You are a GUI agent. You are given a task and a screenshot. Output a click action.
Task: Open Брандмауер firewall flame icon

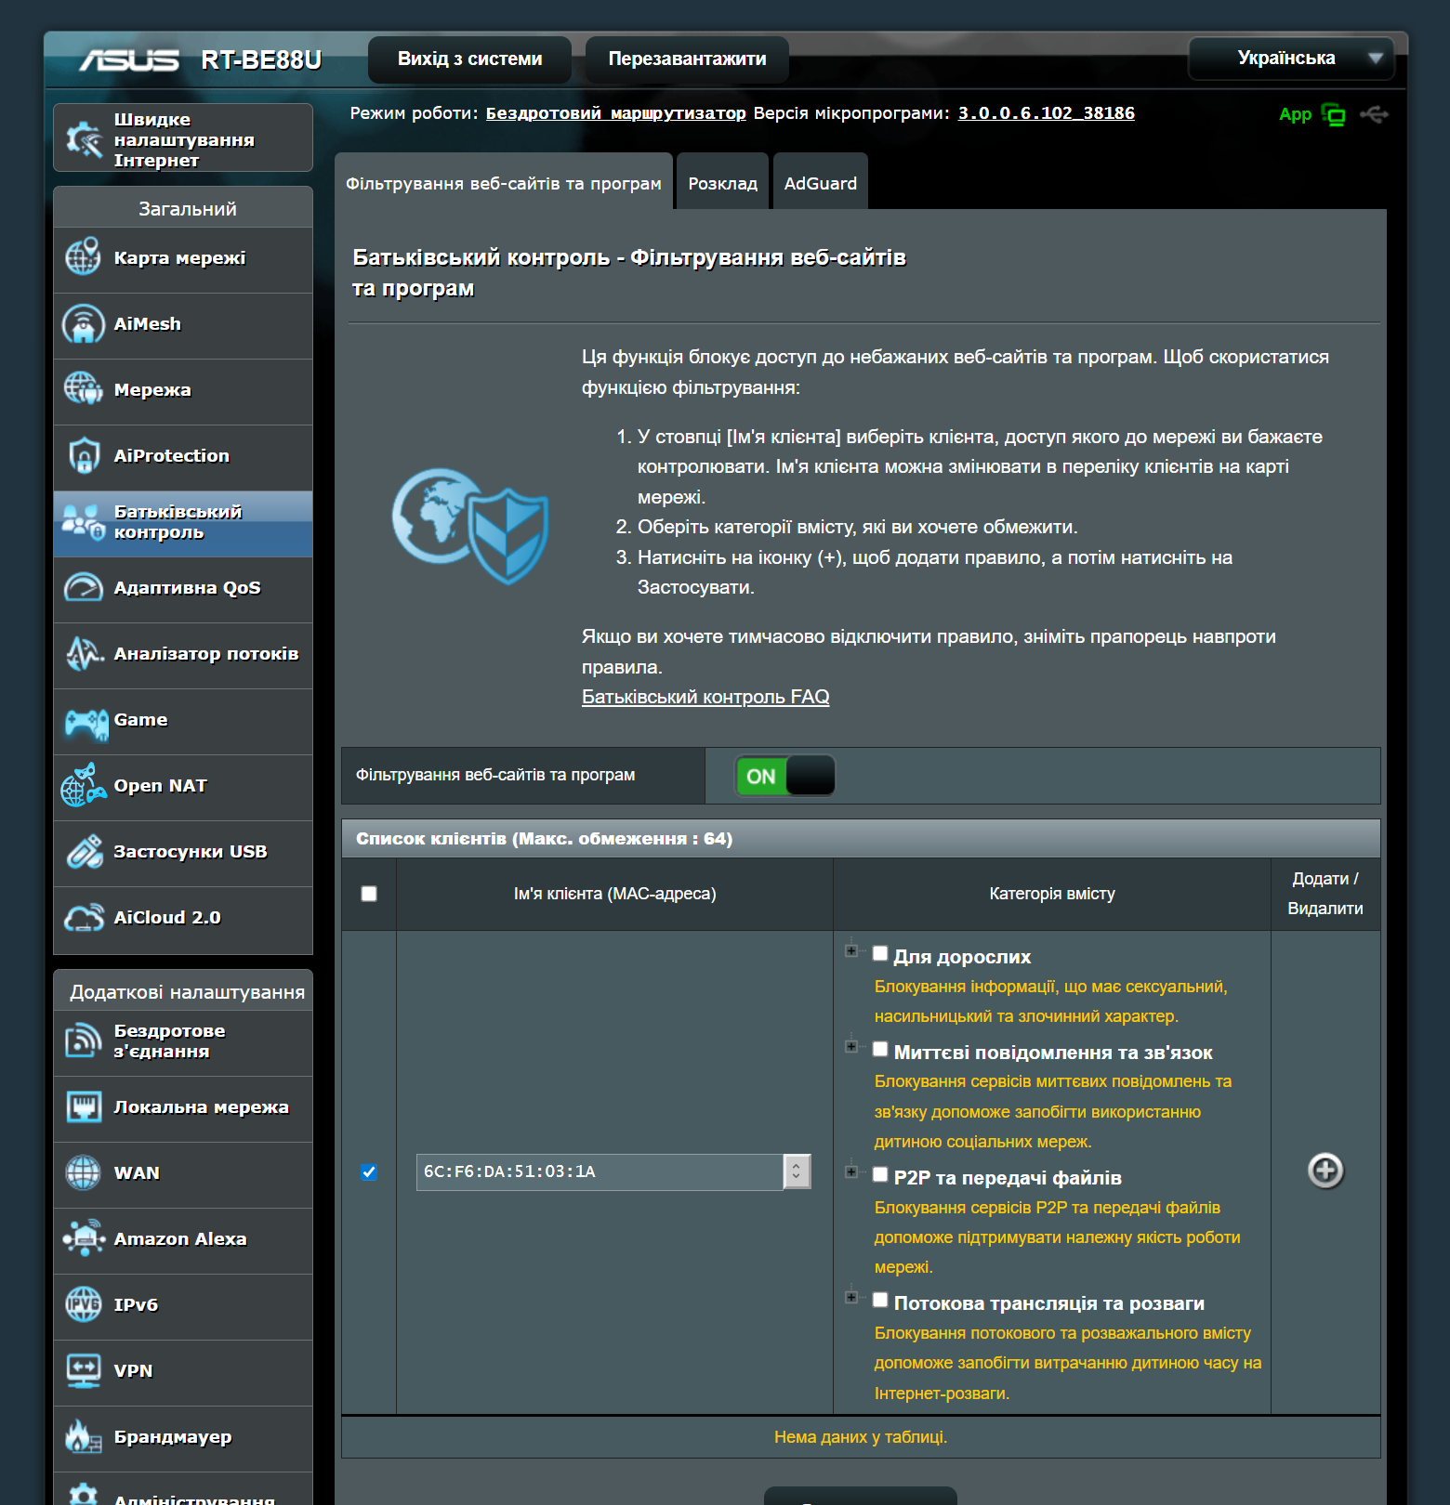click(x=84, y=1436)
